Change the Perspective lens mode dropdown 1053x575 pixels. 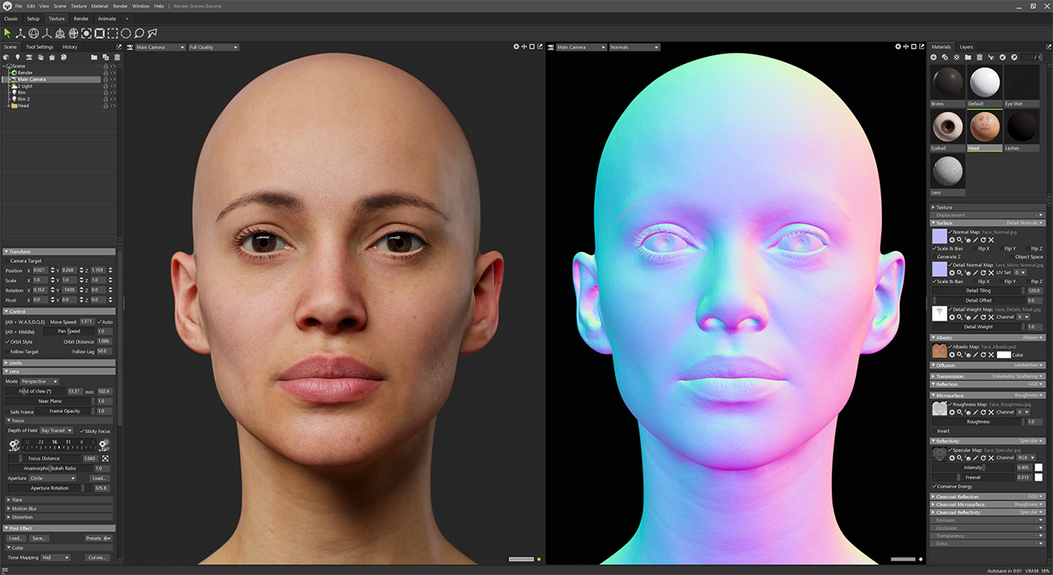(x=38, y=381)
